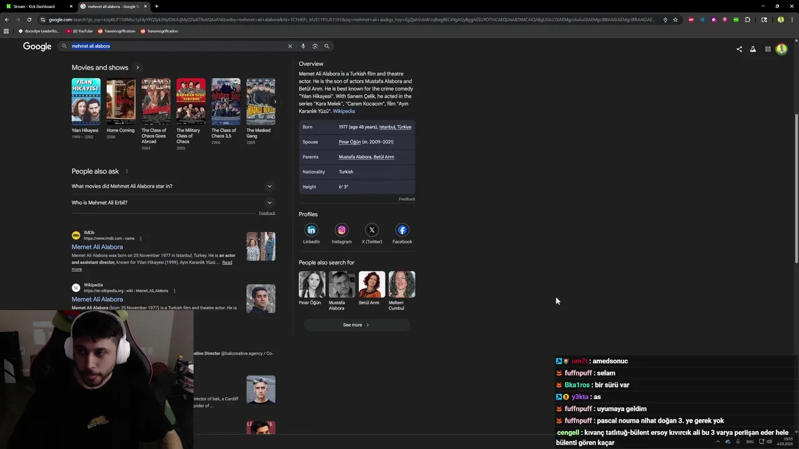Show next movies in carousel
Screen dimensions: 799x449
(x=275, y=102)
